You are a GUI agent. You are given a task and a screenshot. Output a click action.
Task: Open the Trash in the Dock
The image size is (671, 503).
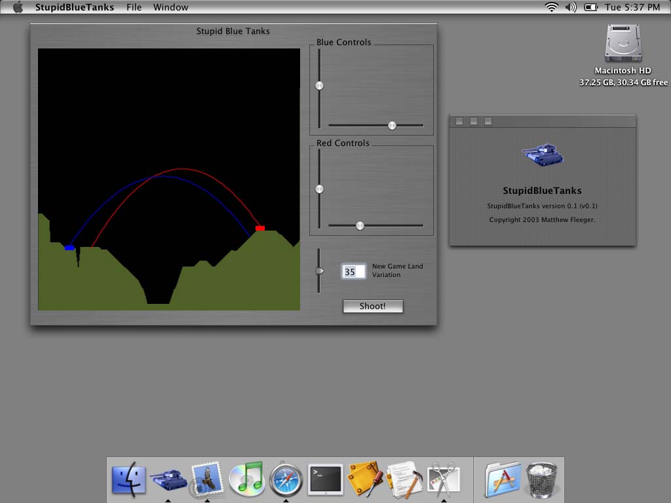541,479
